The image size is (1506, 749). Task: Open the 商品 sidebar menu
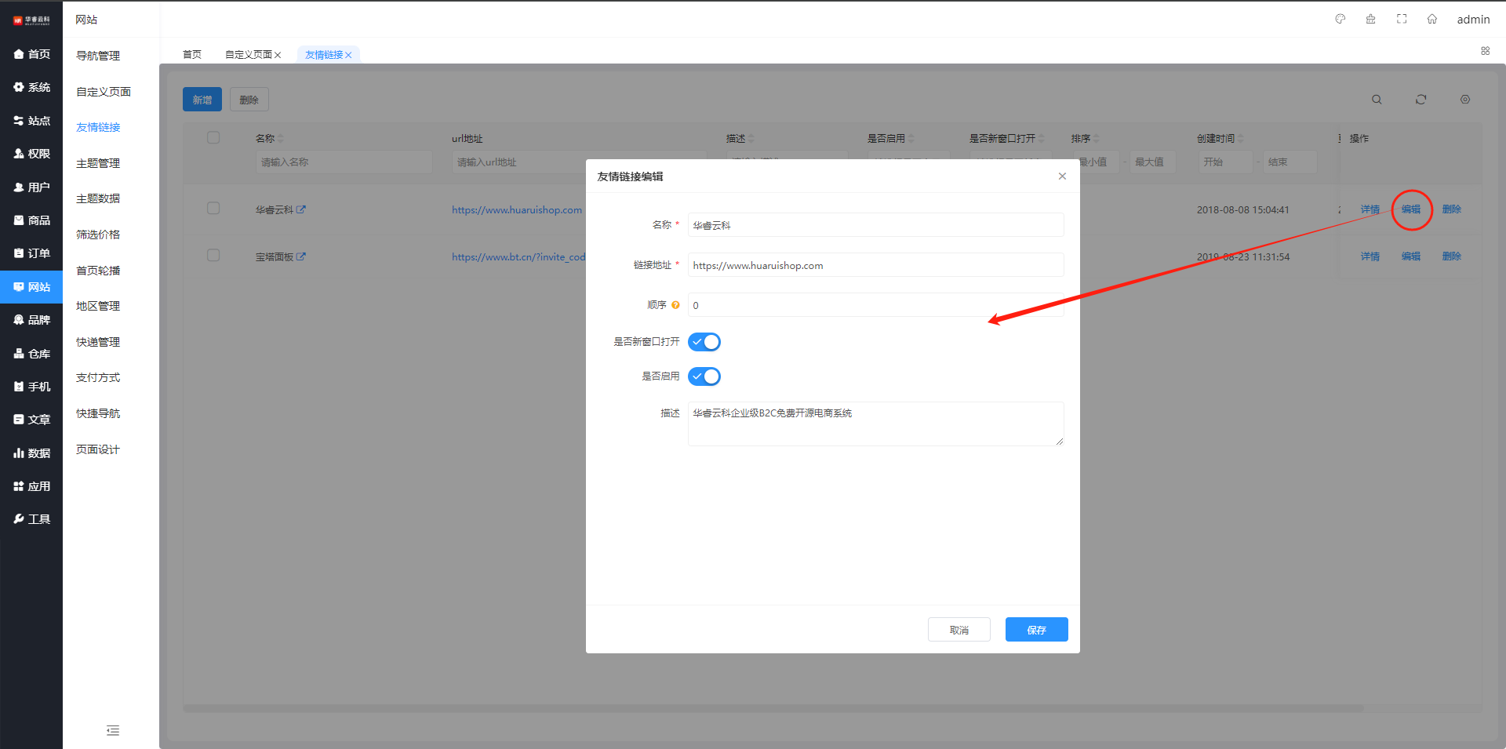point(31,220)
